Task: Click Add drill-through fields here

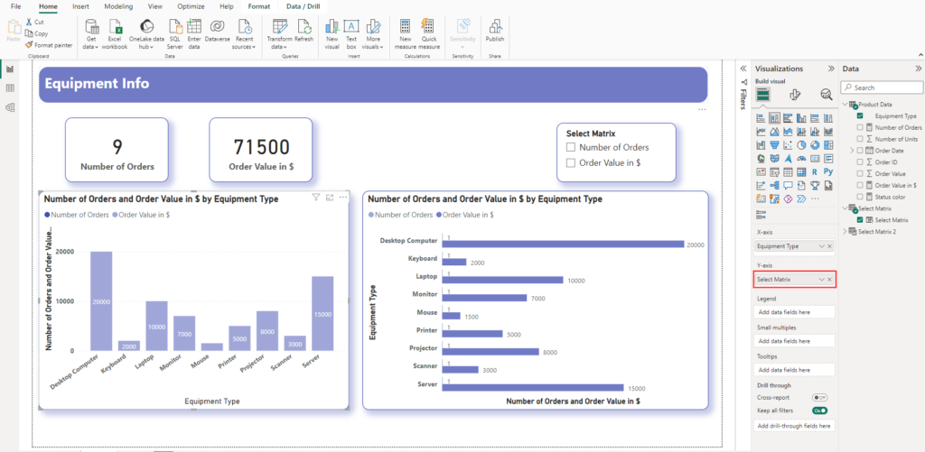Action: 794,425
